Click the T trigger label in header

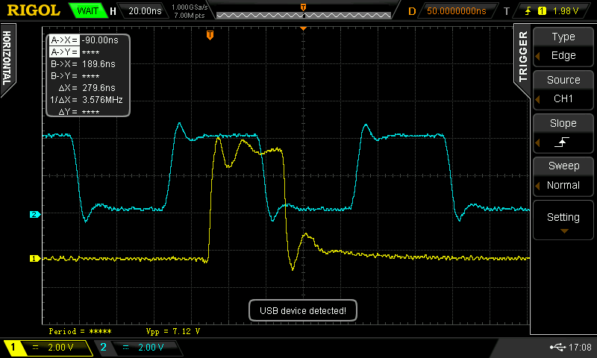click(507, 11)
